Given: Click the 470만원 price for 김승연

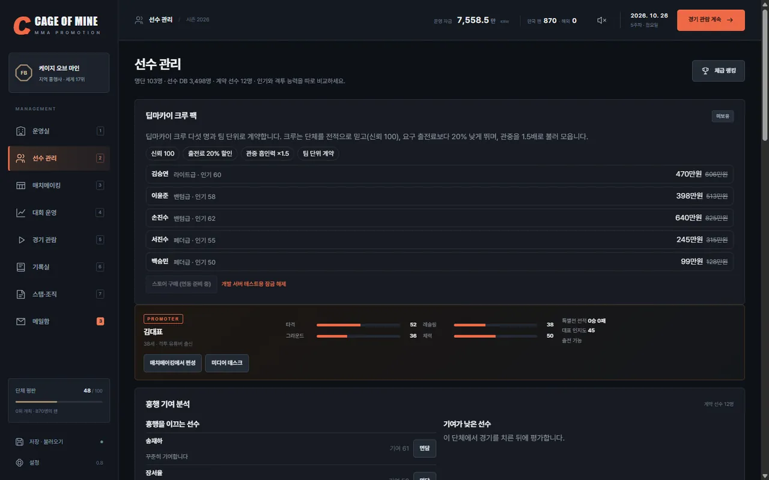Looking at the screenshot, I should click(688, 175).
